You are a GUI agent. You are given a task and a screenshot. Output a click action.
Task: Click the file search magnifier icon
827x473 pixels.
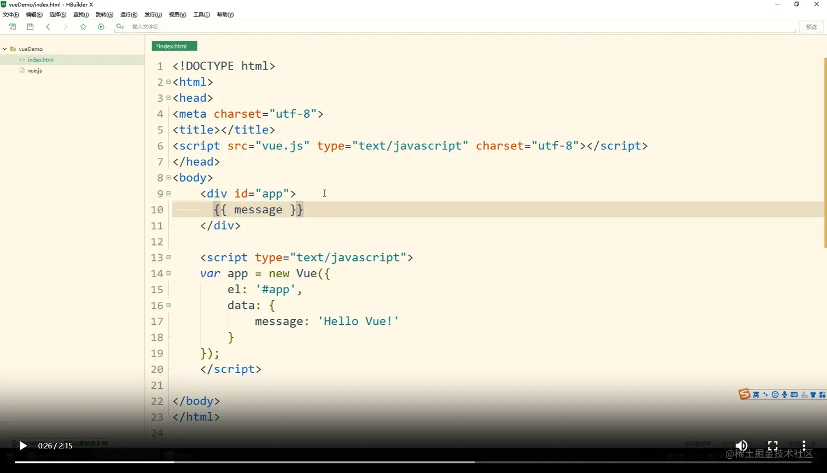[120, 27]
